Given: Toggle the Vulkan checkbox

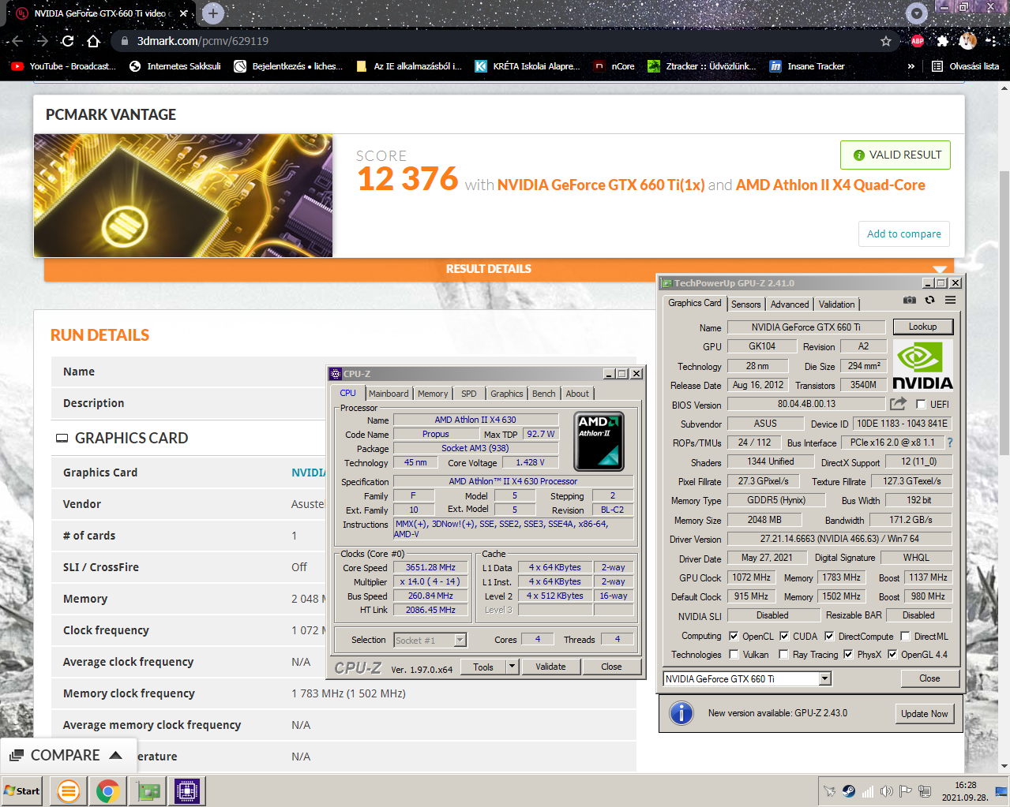Looking at the screenshot, I should (x=734, y=654).
